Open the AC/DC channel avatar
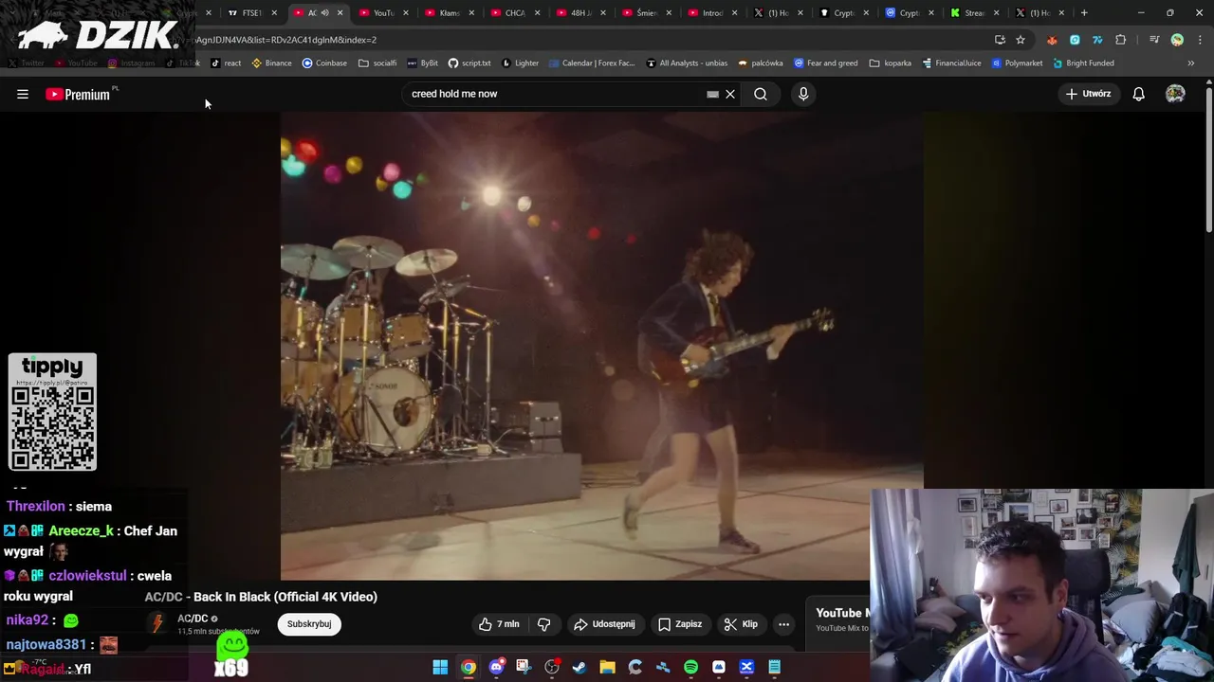 [157, 624]
